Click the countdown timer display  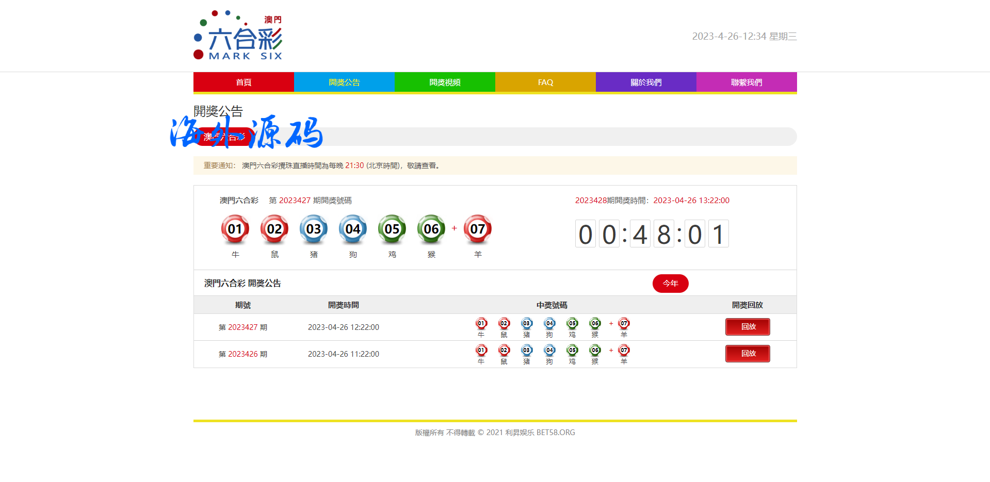[652, 234]
